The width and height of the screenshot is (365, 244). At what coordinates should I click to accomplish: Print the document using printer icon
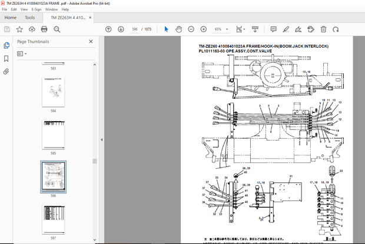click(44, 29)
